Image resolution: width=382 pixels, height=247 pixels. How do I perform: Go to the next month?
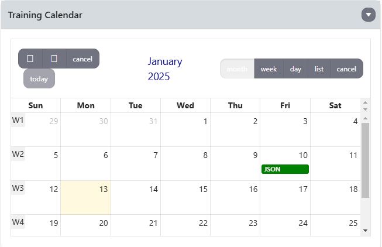click(x=54, y=59)
